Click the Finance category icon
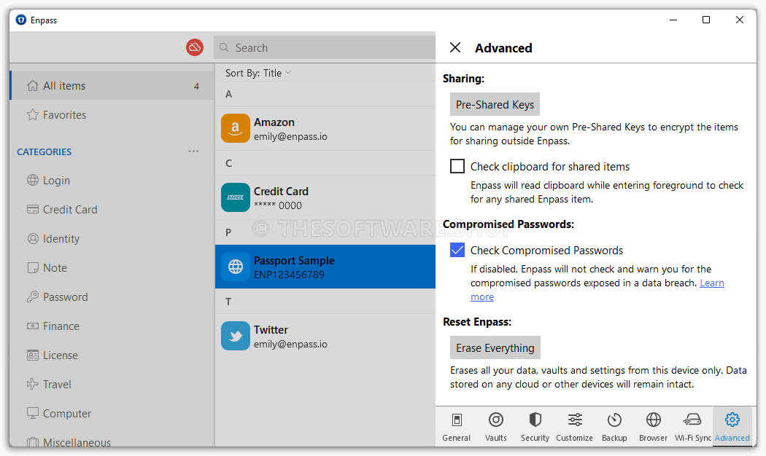The image size is (766, 456). click(33, 326)
